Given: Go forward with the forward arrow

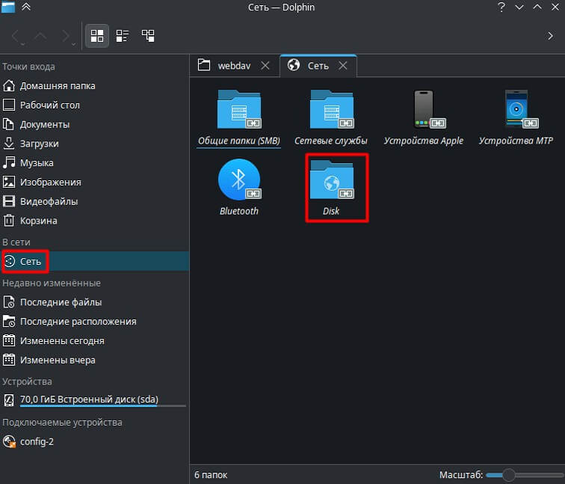Looking at the screenshot, I should coord(67,36).
